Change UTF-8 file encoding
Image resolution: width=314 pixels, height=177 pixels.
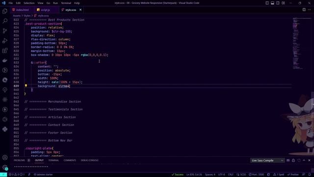[x=221, y=175]
